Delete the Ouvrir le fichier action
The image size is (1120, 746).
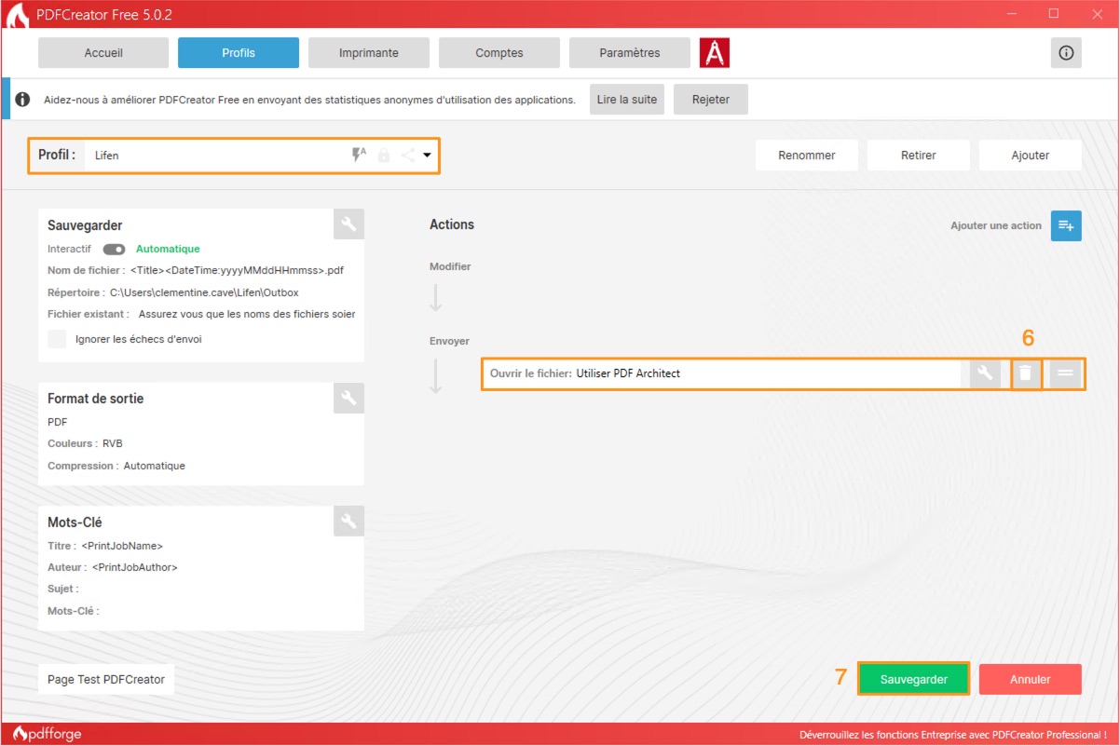coord(1025,373)
